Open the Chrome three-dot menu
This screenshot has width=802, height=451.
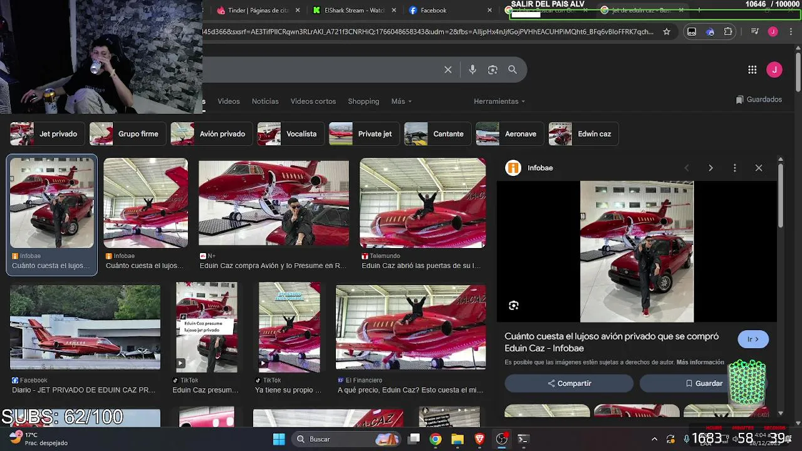click(x=790, y=31)
